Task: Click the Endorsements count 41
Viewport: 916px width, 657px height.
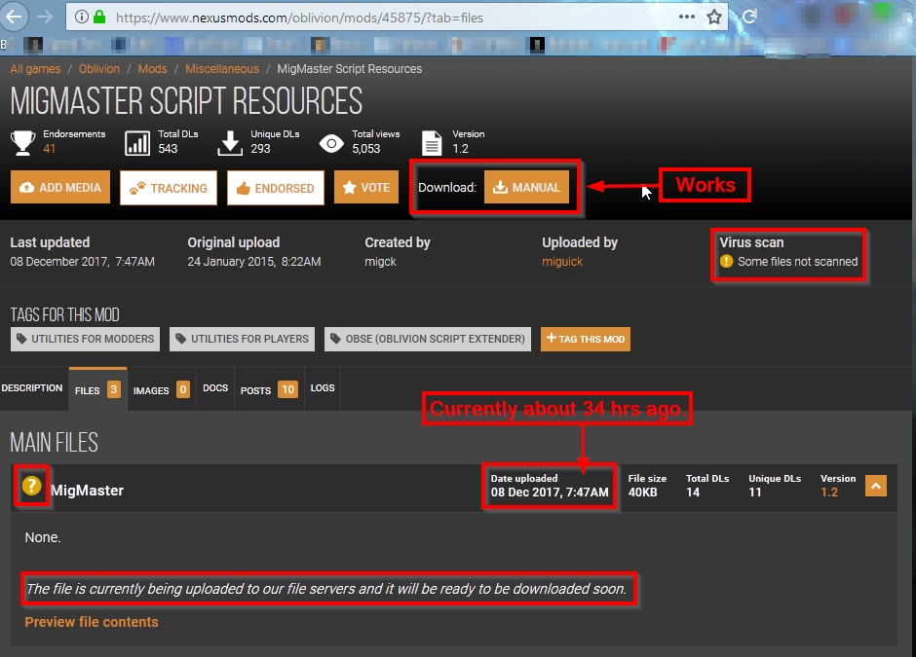Action: [x=49, y=149]
